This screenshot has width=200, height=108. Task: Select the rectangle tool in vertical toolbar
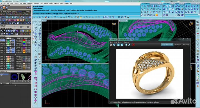tap(39, 25)
